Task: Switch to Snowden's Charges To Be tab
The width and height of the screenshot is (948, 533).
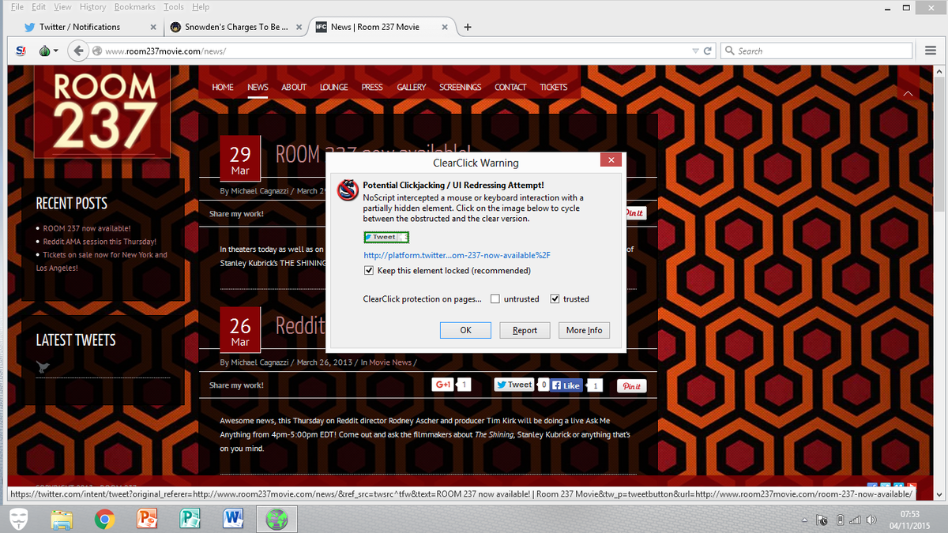Action: 235,27
